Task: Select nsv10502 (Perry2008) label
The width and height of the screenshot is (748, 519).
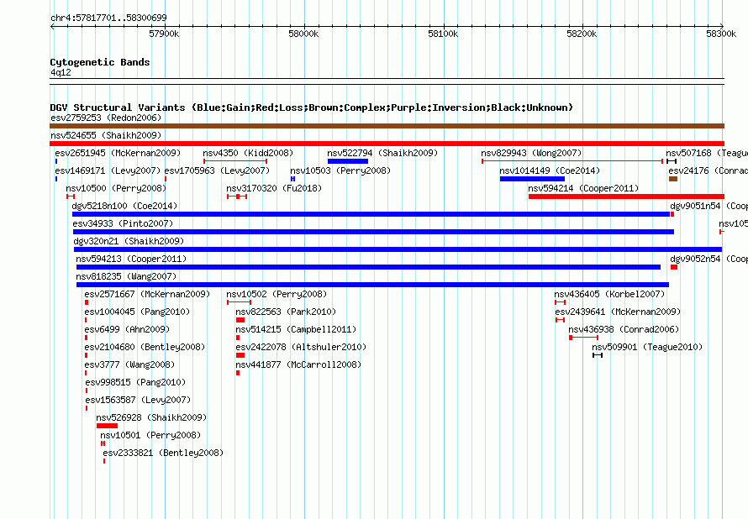Action: click(x=277, y=294)
